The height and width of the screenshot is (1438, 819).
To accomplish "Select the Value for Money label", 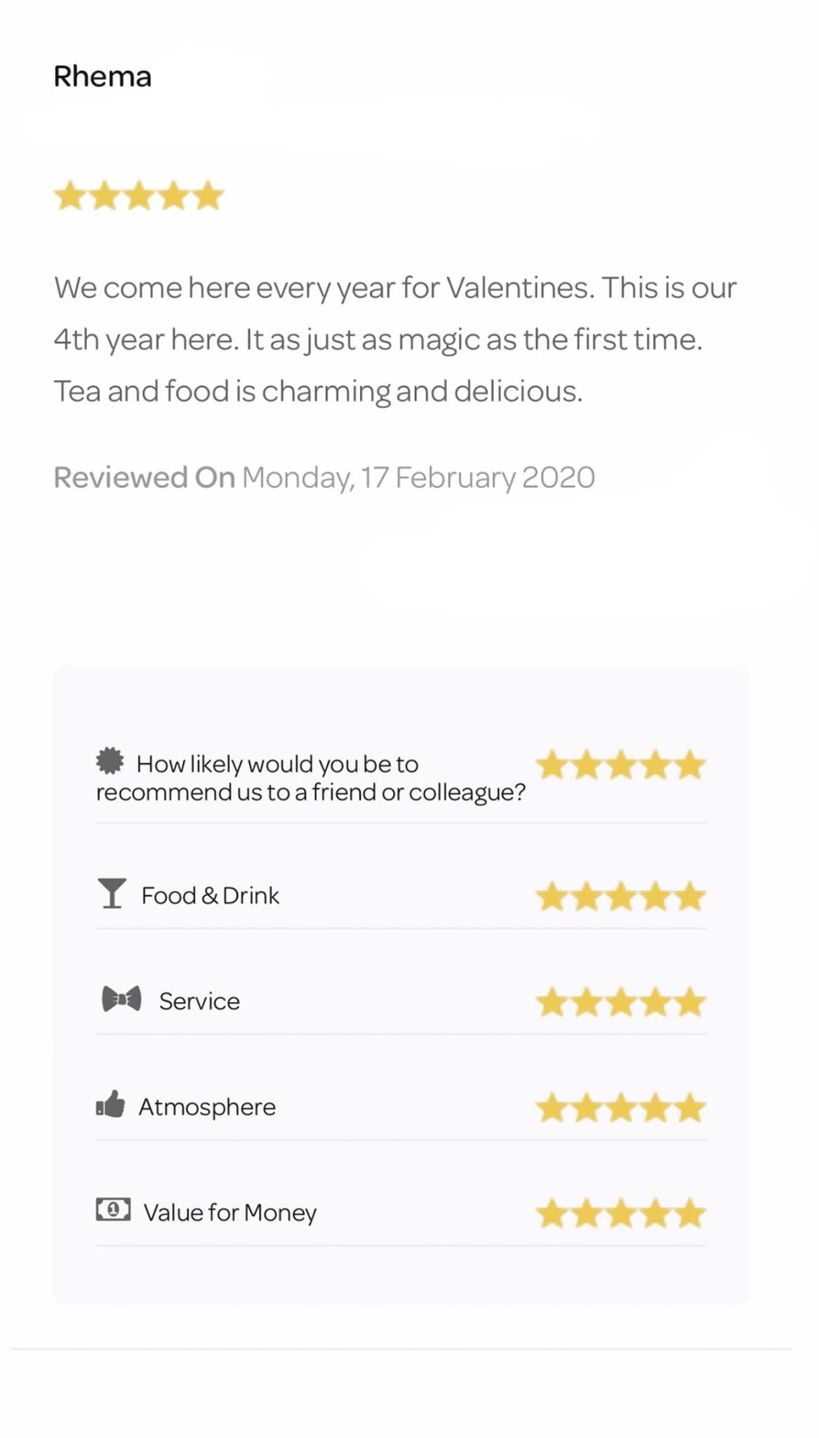I will click(x=230, y=1213).
